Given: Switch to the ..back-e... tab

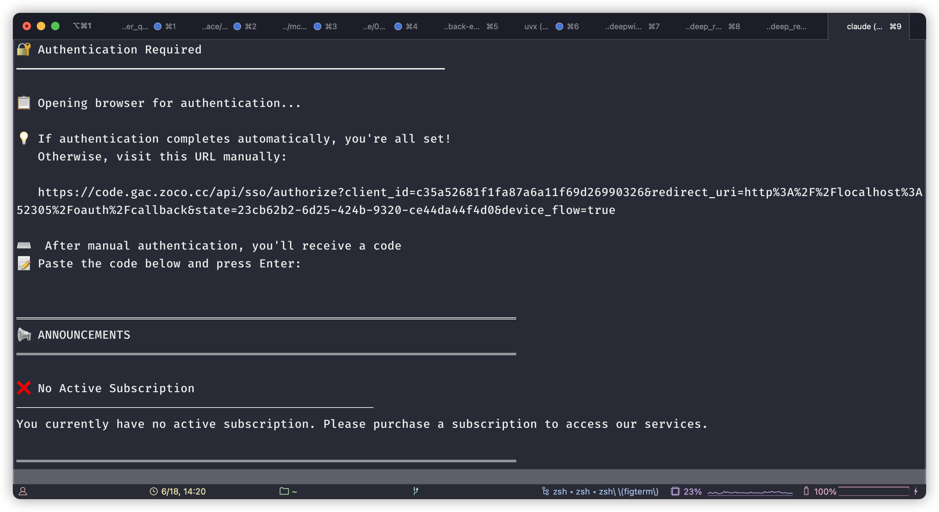Looking at the screenshot, I should click(462, 26).
